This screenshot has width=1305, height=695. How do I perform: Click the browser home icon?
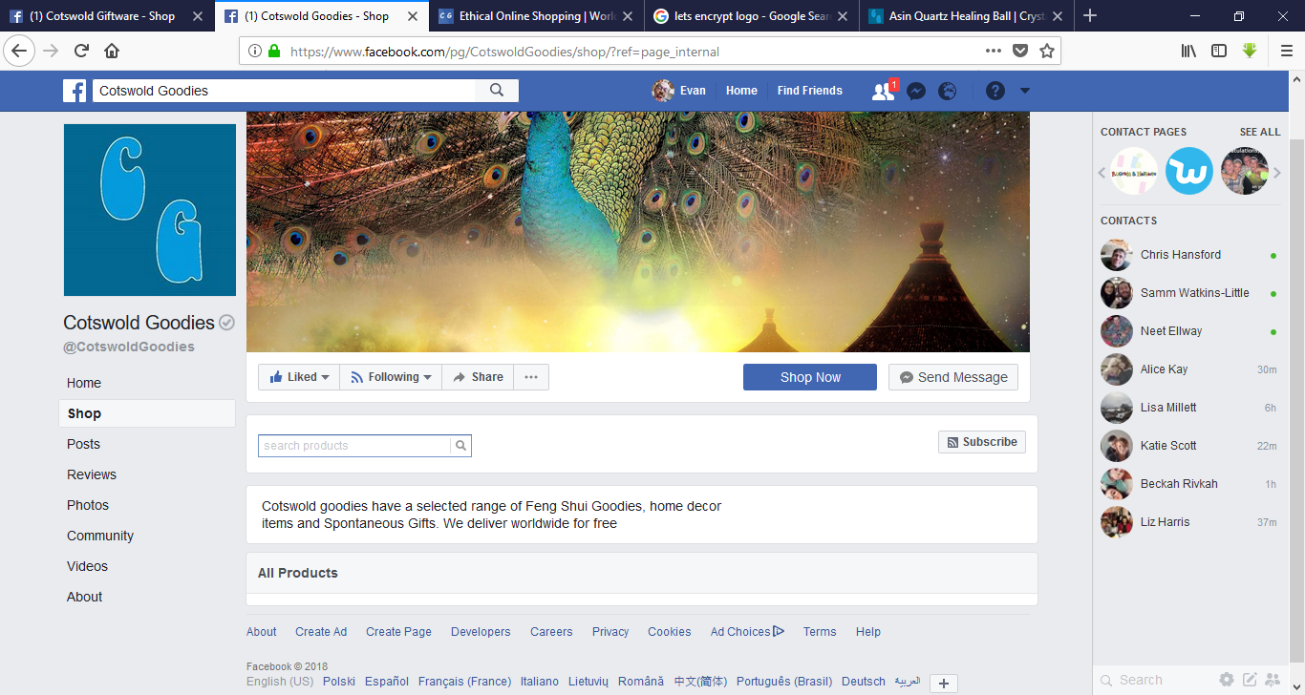tap(112, 52)
